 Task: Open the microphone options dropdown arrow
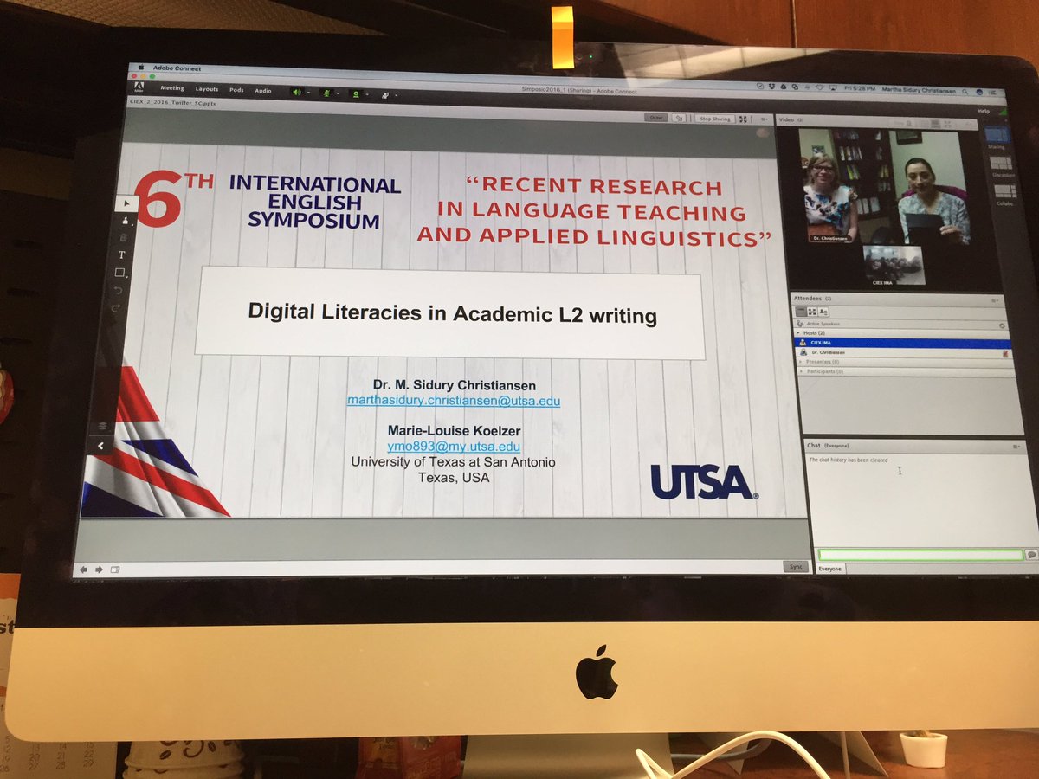point(338,93)
